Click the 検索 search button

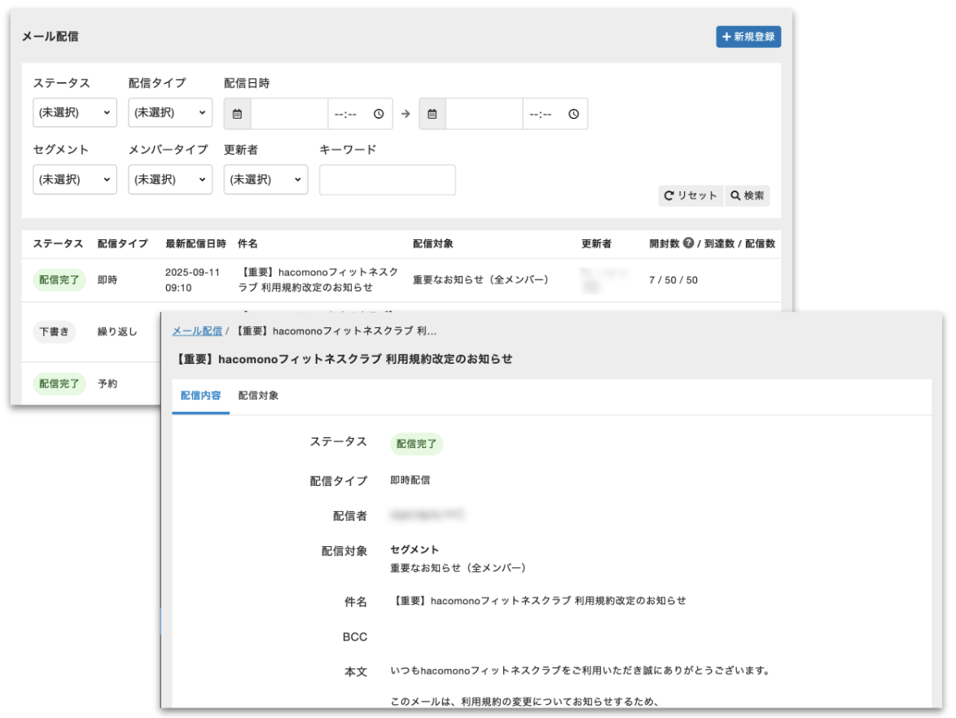point(747,195)
